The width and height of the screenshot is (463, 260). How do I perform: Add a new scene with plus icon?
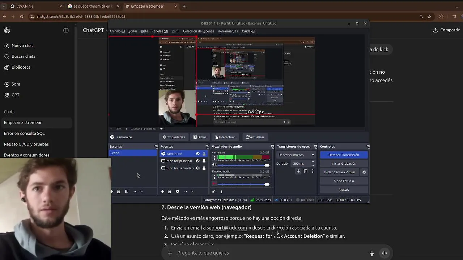pyautogui.click(x=112, y=191)
